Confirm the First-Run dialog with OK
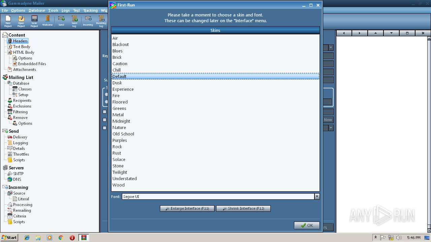 [307, 225]
